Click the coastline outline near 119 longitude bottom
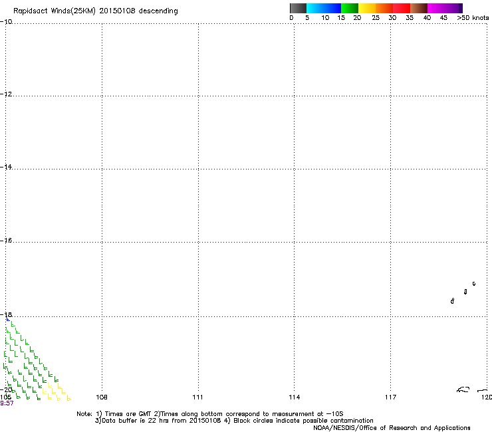 coord(463,389)
